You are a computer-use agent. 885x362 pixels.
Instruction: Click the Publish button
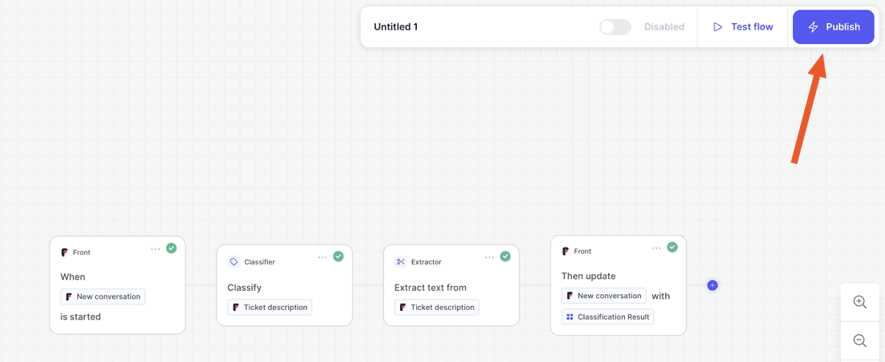(x=834, y=26)
